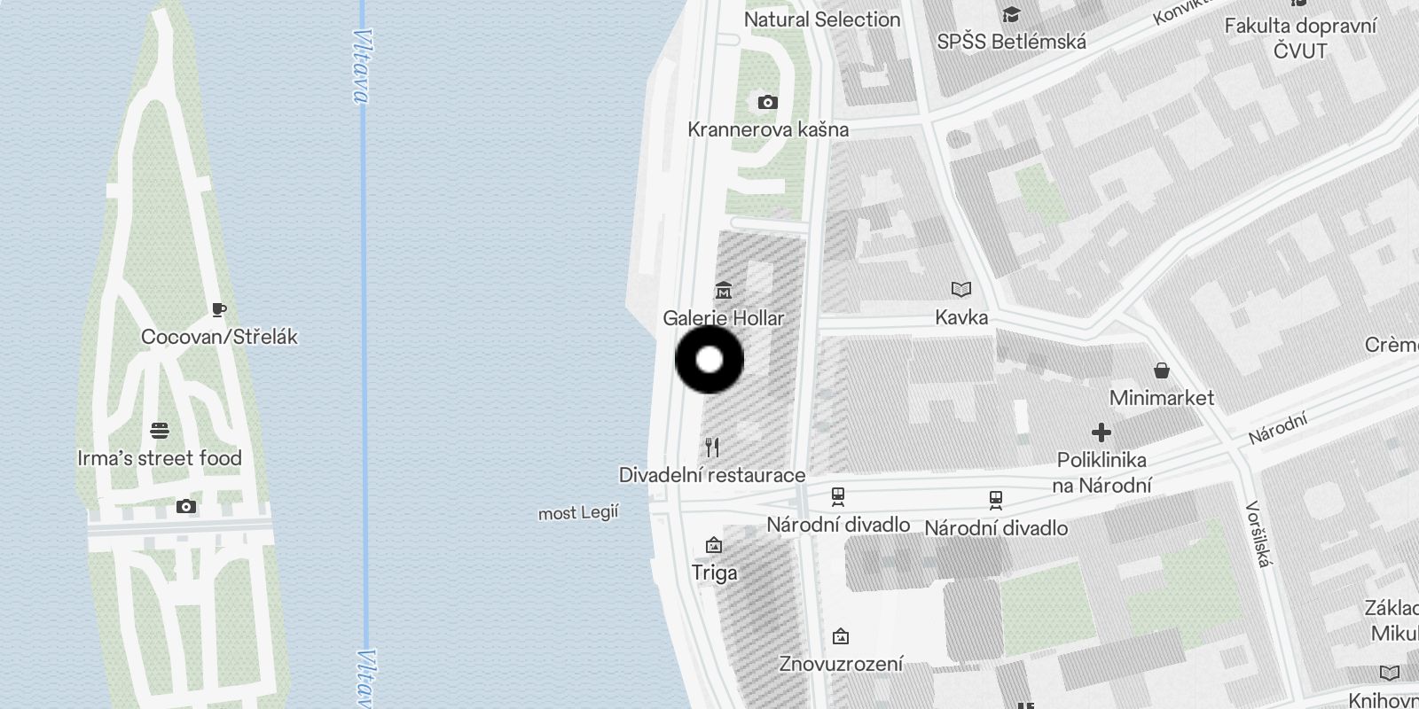Click the black circular location marker
Image resolution: width=1419 pixels, height=709 pixels.
(709, 360)
